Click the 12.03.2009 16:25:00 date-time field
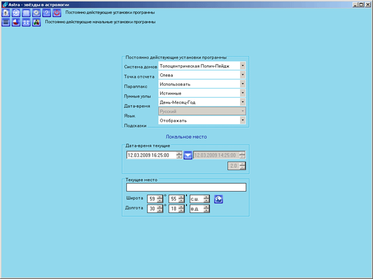 154,155
